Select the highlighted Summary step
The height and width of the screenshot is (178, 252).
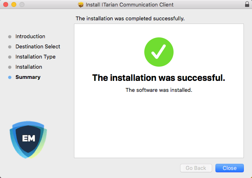point(28,77)
